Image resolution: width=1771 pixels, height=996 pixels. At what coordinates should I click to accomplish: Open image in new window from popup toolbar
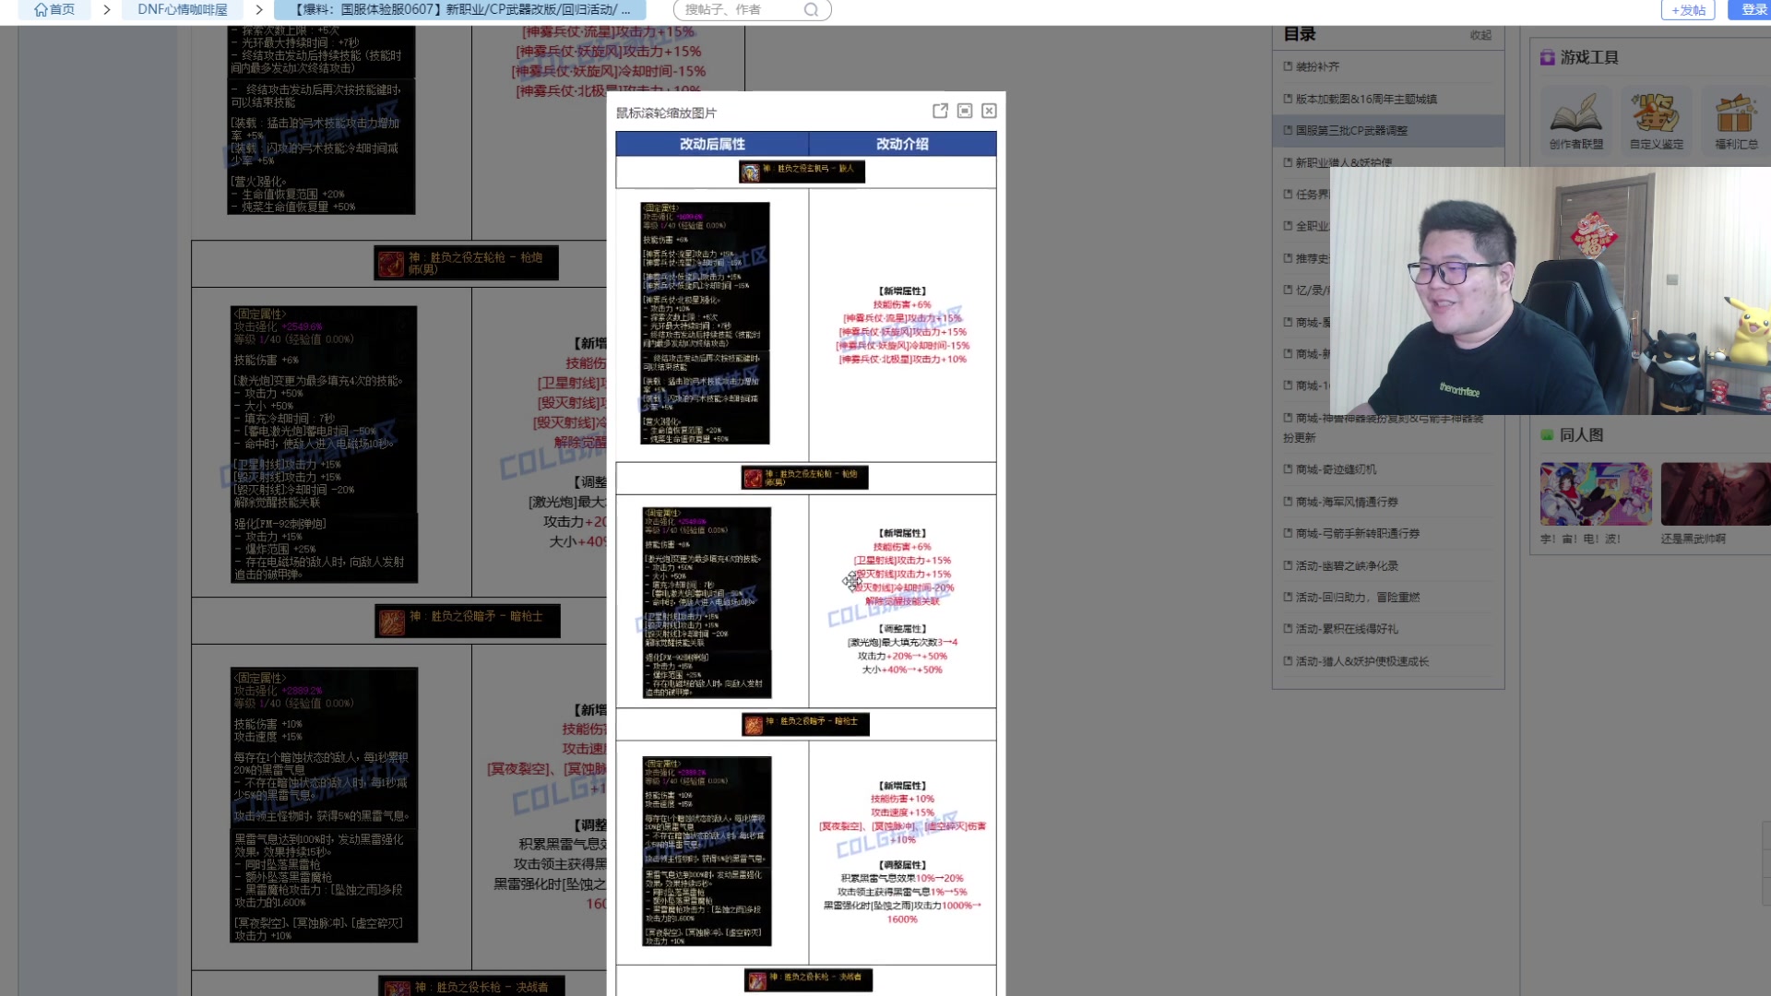coord(940,111)
